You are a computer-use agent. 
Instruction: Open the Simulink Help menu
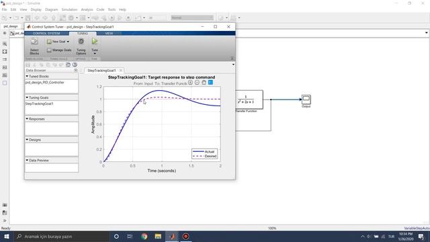[x=122, y=9]
